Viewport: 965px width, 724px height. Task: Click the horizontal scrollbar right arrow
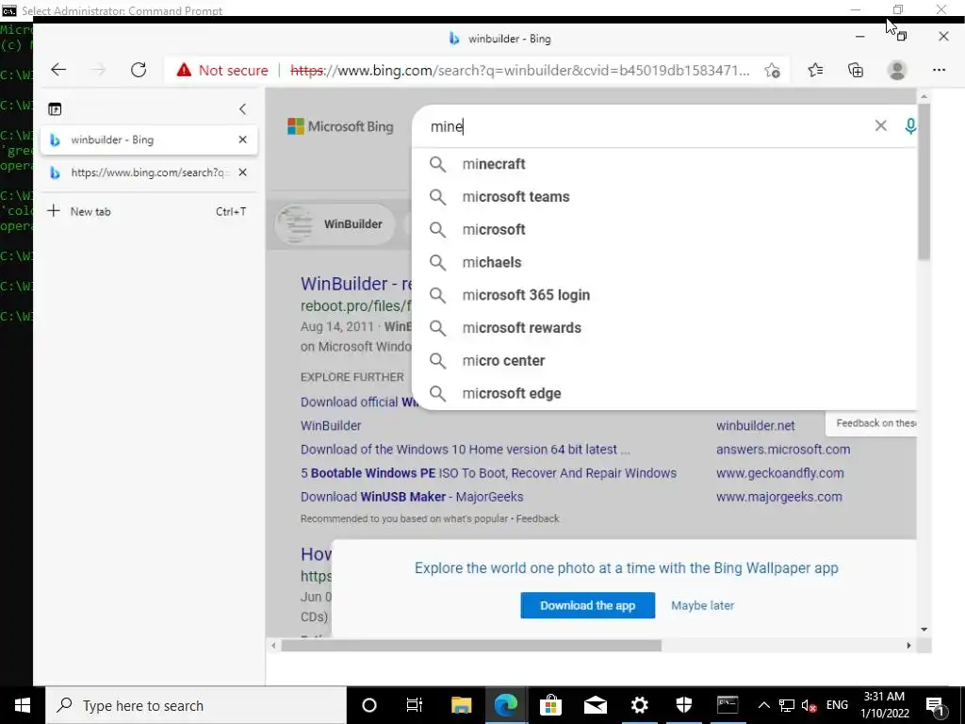pyautogui.click(x=908, y=645)
